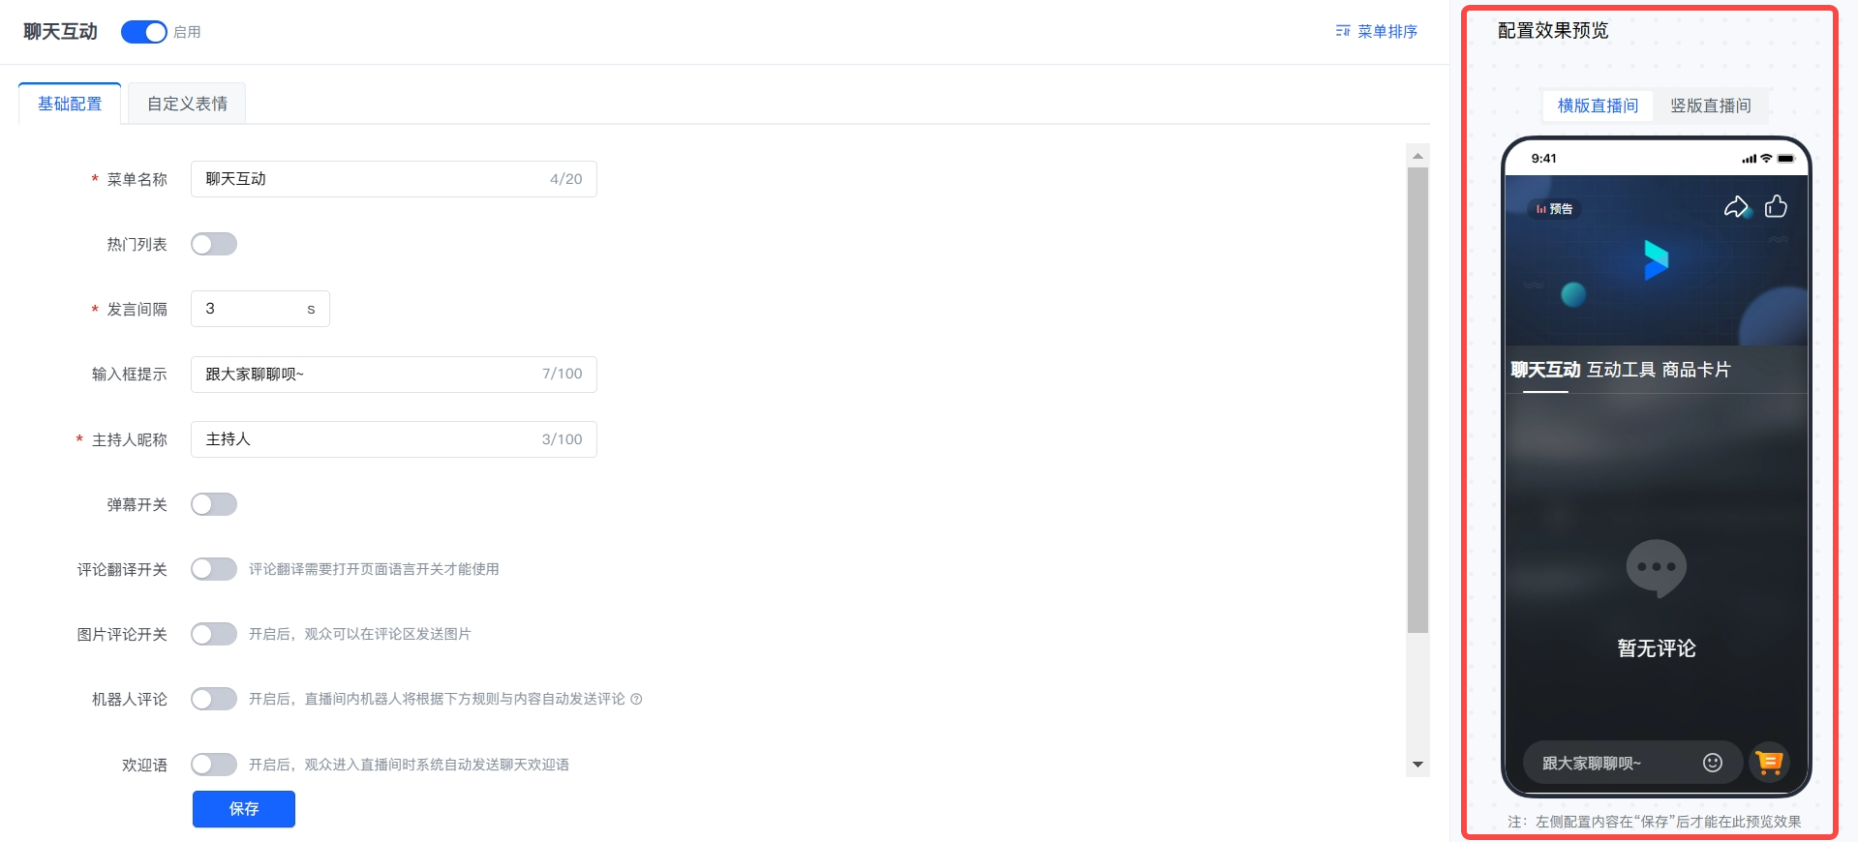Viewport: 1858px width, 842px height.
Task: Click the 主持人昵称 input field
Action: pos(394,439)
